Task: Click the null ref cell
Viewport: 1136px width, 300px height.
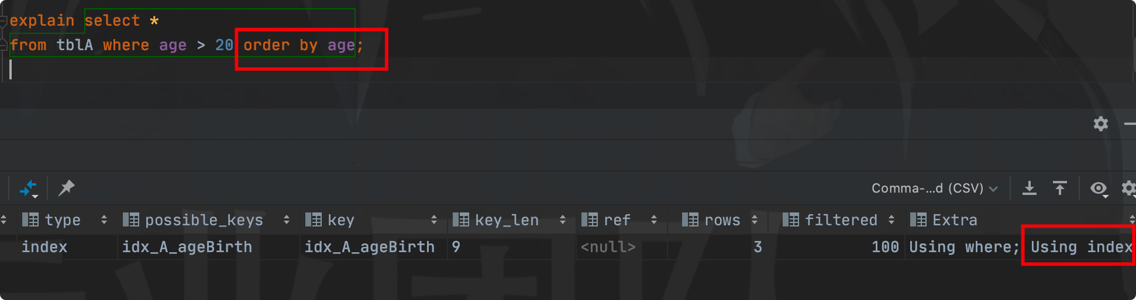Action: pos(608,247)
